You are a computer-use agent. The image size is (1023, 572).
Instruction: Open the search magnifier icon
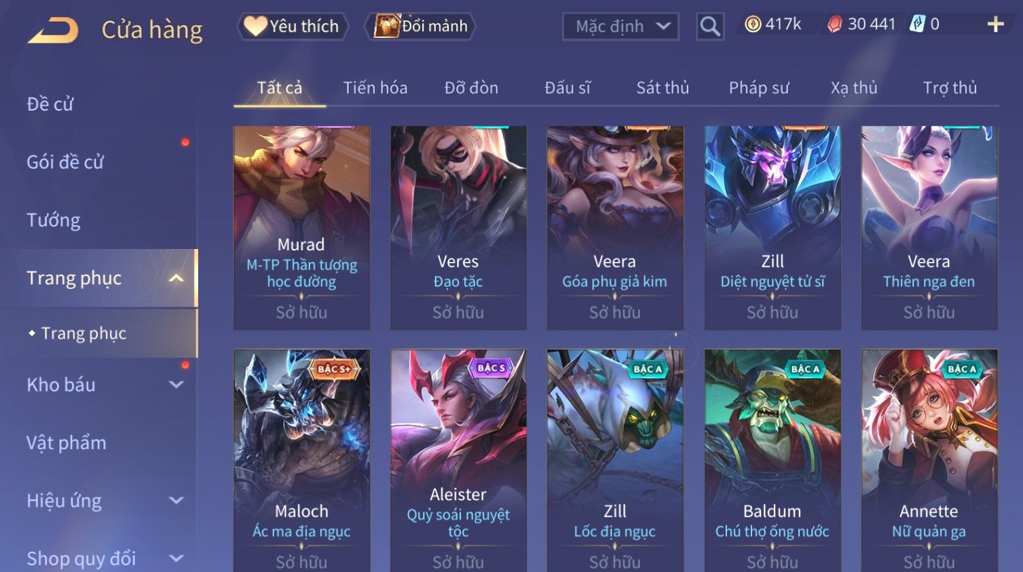pyautogui.click(x=710, y=26)
